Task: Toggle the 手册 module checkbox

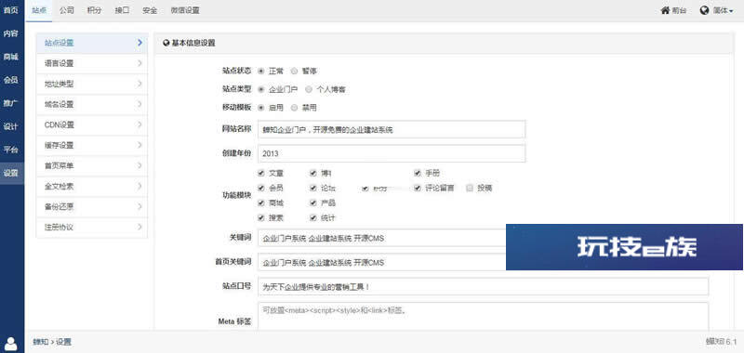Action: coord(418,173)
